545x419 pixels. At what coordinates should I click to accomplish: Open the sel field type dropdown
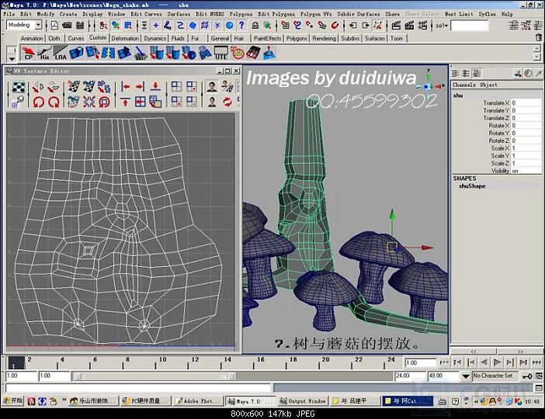tap(442, 26)
